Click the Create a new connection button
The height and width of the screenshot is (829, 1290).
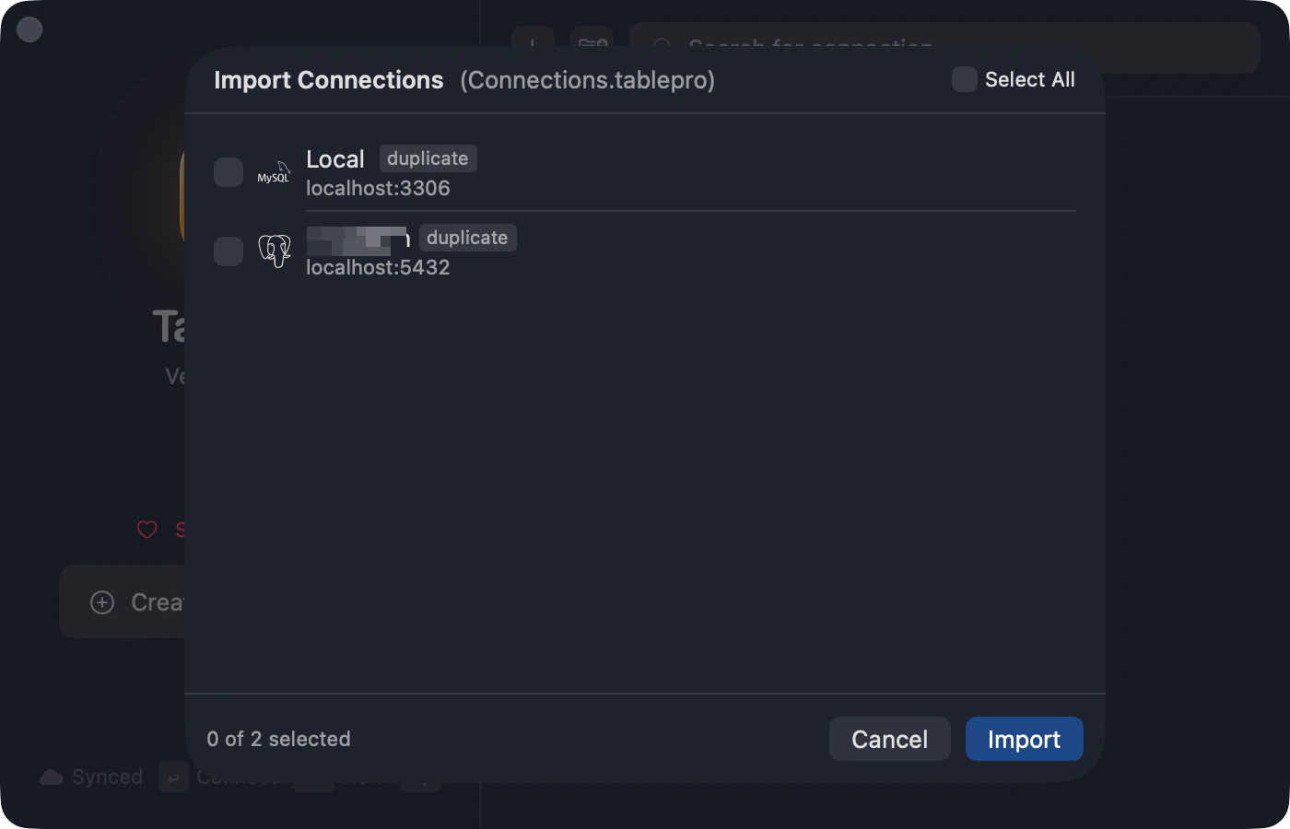point(138,601)
